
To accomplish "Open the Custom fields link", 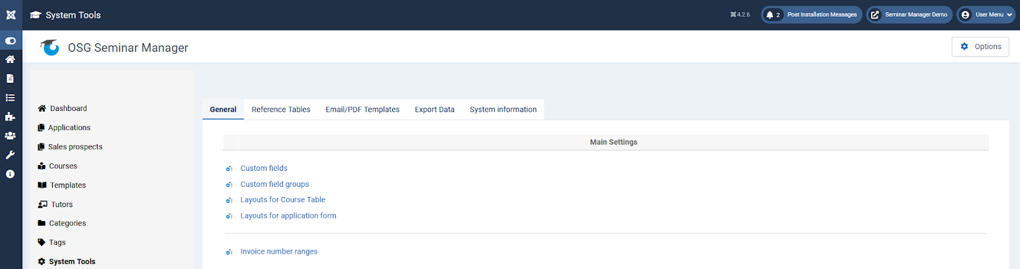I will [264, 168].
